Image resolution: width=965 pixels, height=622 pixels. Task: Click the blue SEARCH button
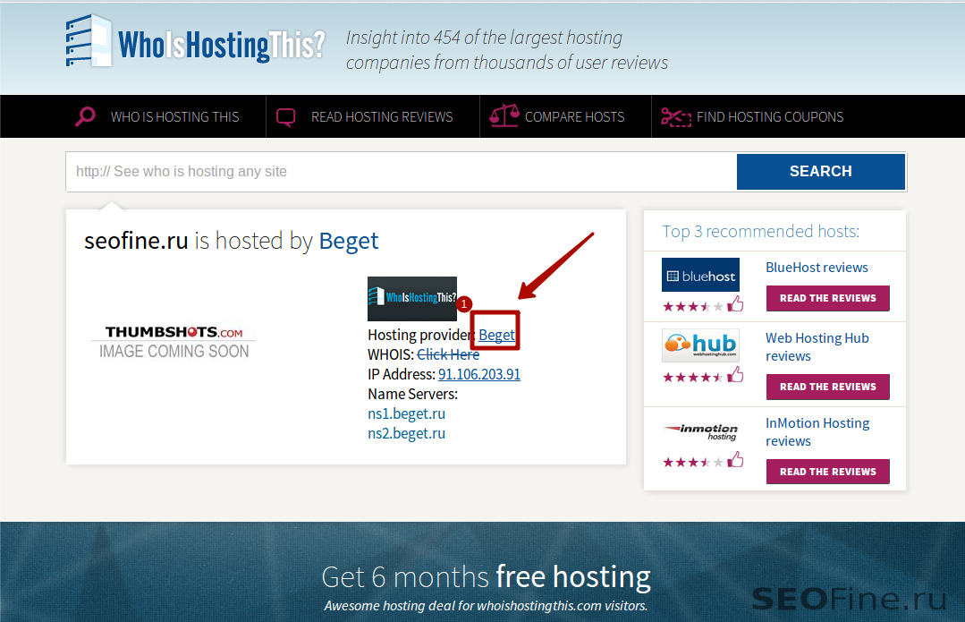click(820, 171)
